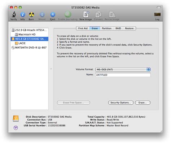Switch to the Partition tab
Screen dimensions: 171x144
pos(107,29)
